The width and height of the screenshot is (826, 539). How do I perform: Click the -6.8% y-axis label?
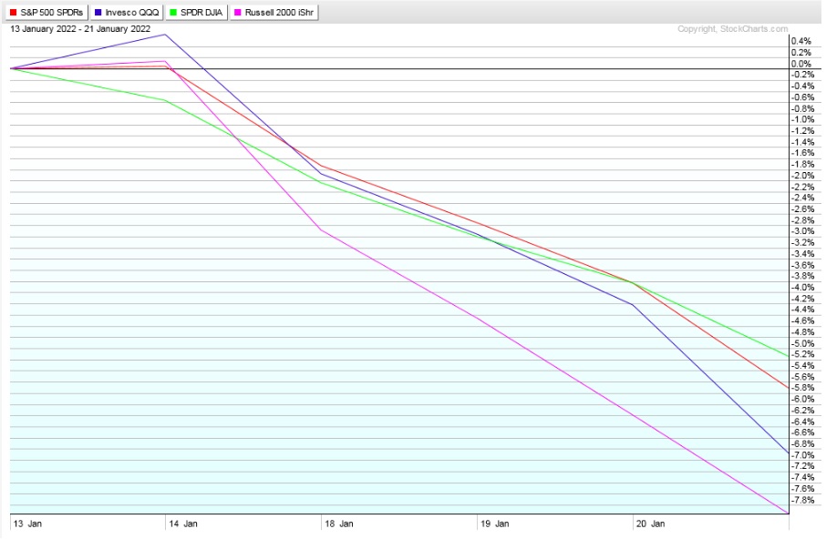click(x=803, y=443)
